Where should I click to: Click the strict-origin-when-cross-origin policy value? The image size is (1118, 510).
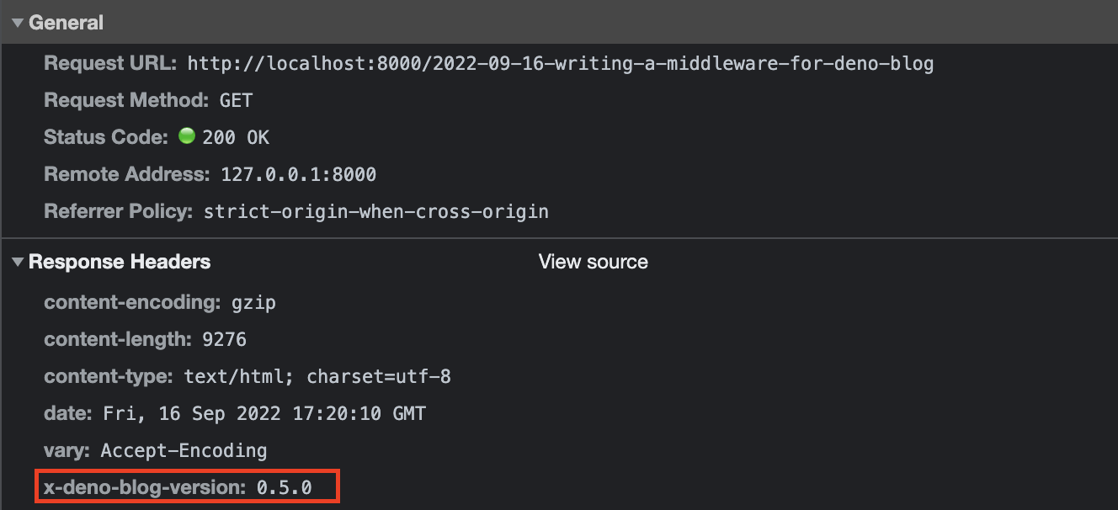375,211
